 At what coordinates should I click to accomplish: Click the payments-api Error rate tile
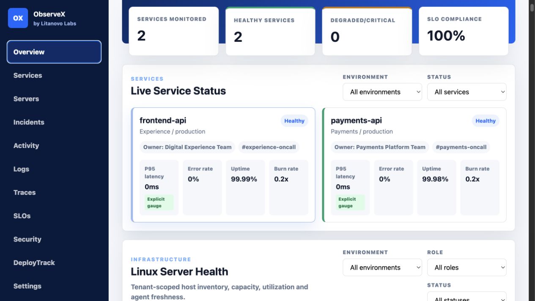393,187
